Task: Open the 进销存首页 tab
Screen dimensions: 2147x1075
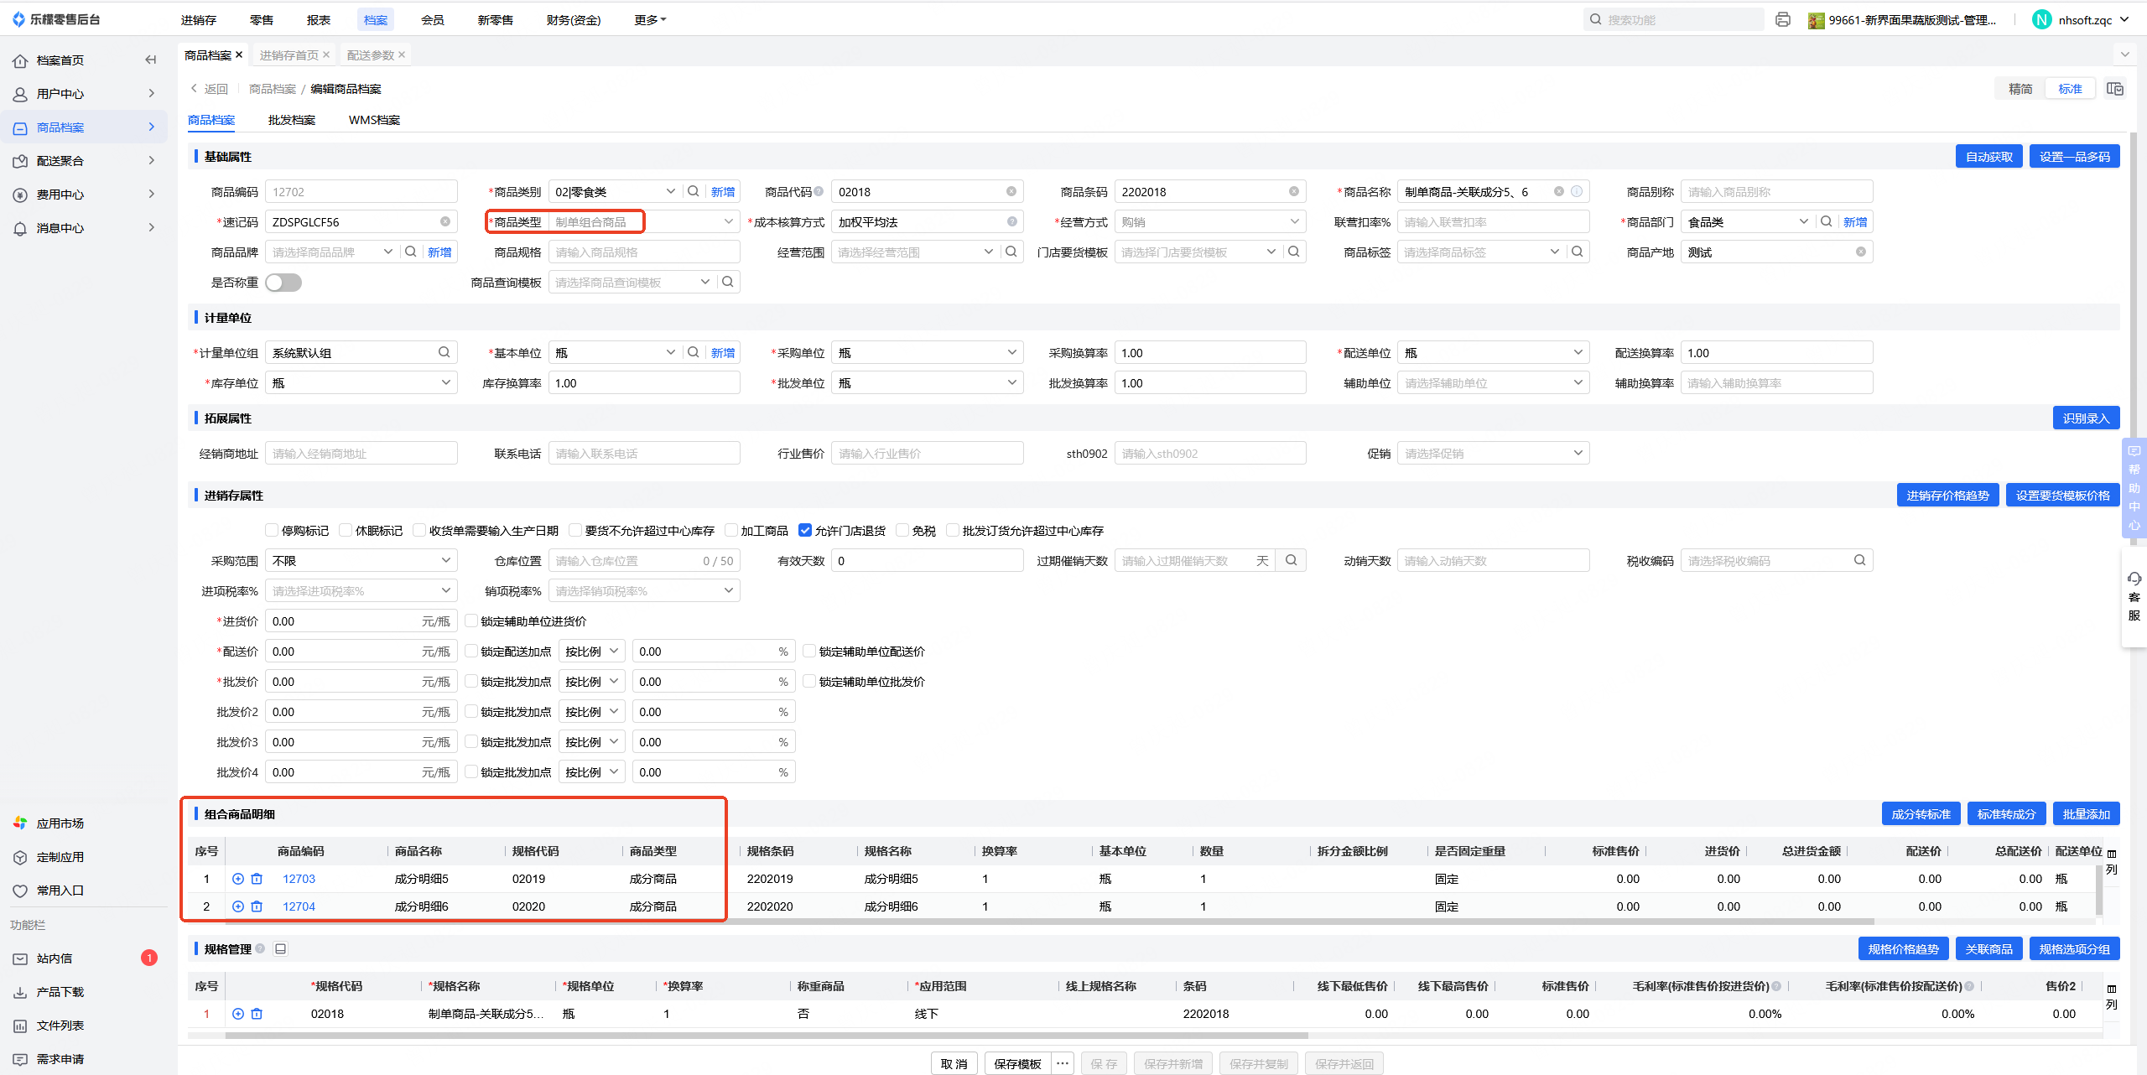Action: (x=289, y=55)
